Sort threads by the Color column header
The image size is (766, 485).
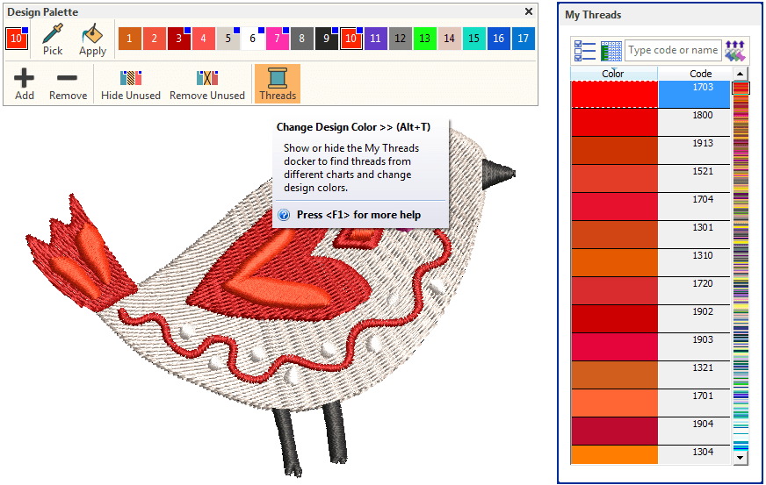(x=613, y=74)
